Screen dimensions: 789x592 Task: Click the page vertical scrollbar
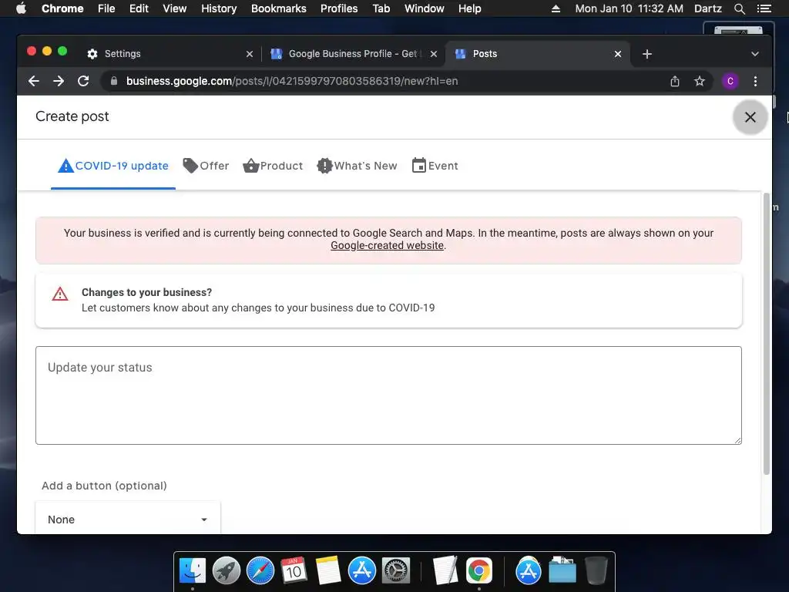click(x=767, y=334)
